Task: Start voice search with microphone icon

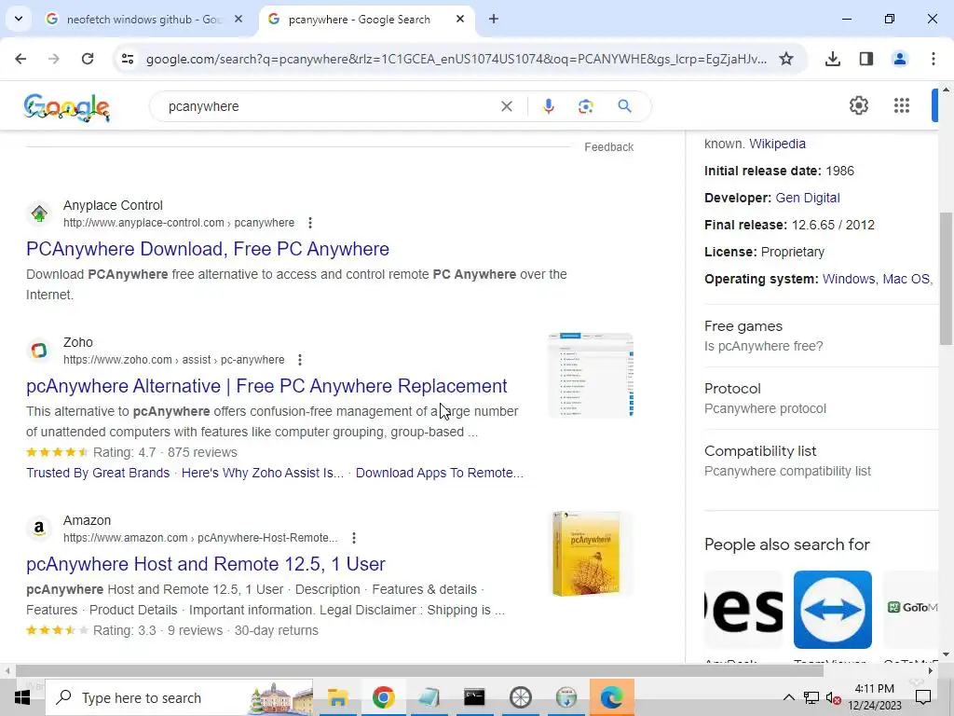Action: click(x=548, y=106)
